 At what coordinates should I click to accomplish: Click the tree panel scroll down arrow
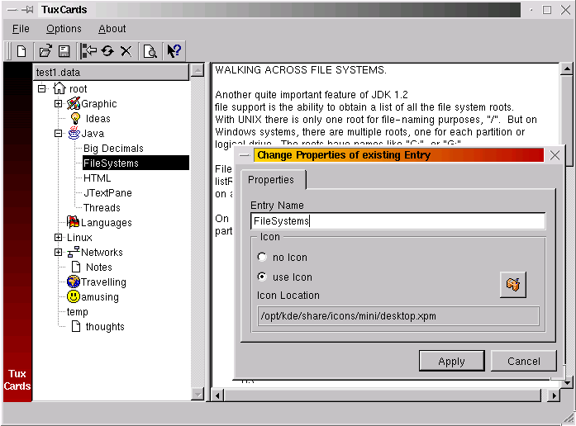(x=198, y=395)
